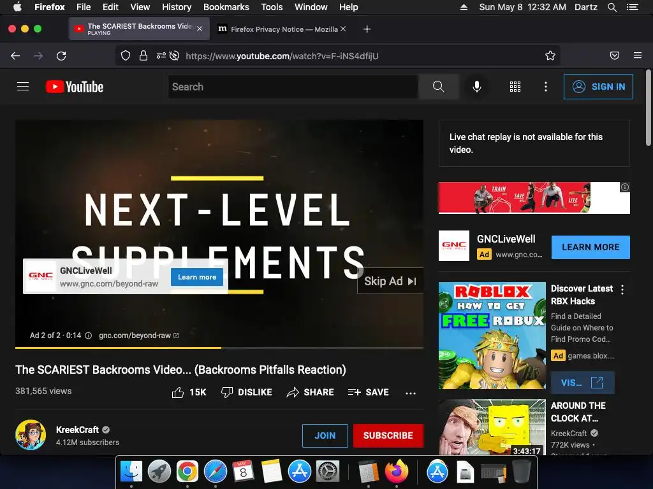The image size is (653, 489).
Task: Open a new tab with plus button
Action: (x=367, y=29)
